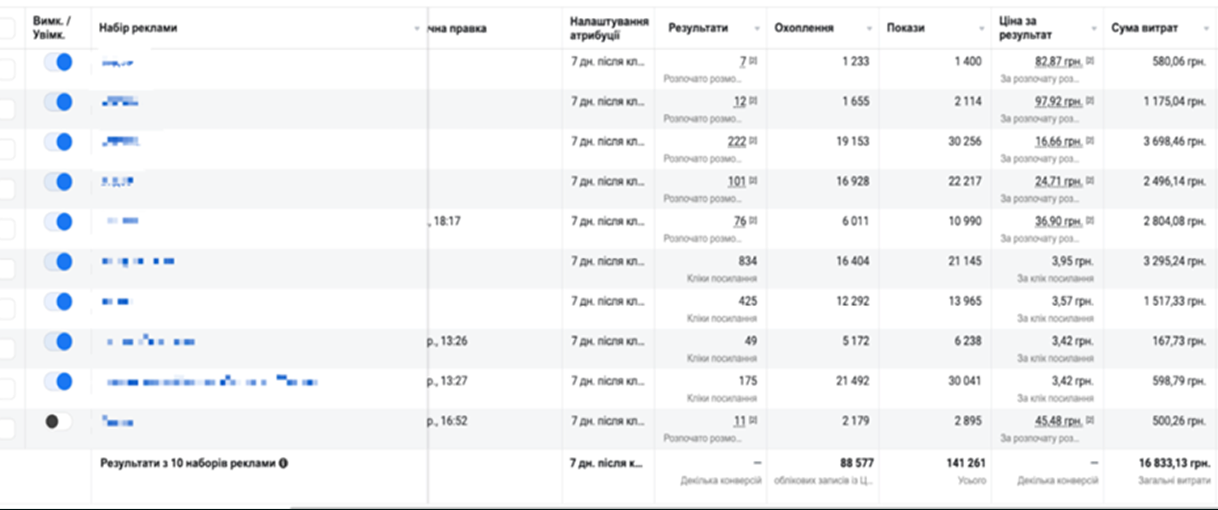Enable the switched-off toggle in the 500,26 грн. row
The width and height of the screenshot is (1218, 510).
pos(58,421)
